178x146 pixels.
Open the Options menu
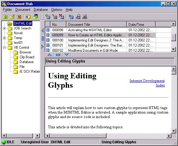pos(57,10)
